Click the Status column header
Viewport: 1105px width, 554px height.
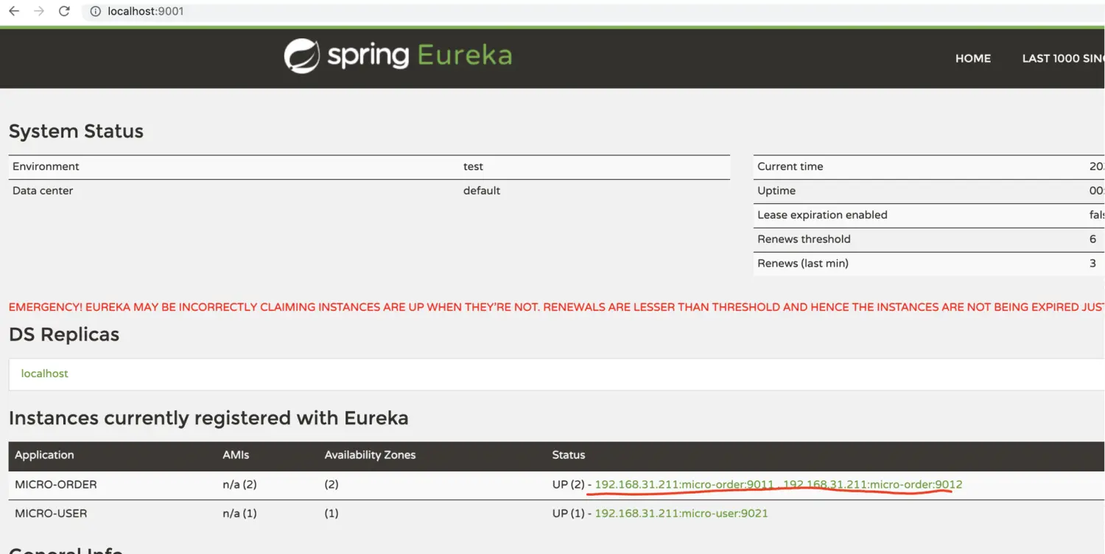click(x=569, y=455)
